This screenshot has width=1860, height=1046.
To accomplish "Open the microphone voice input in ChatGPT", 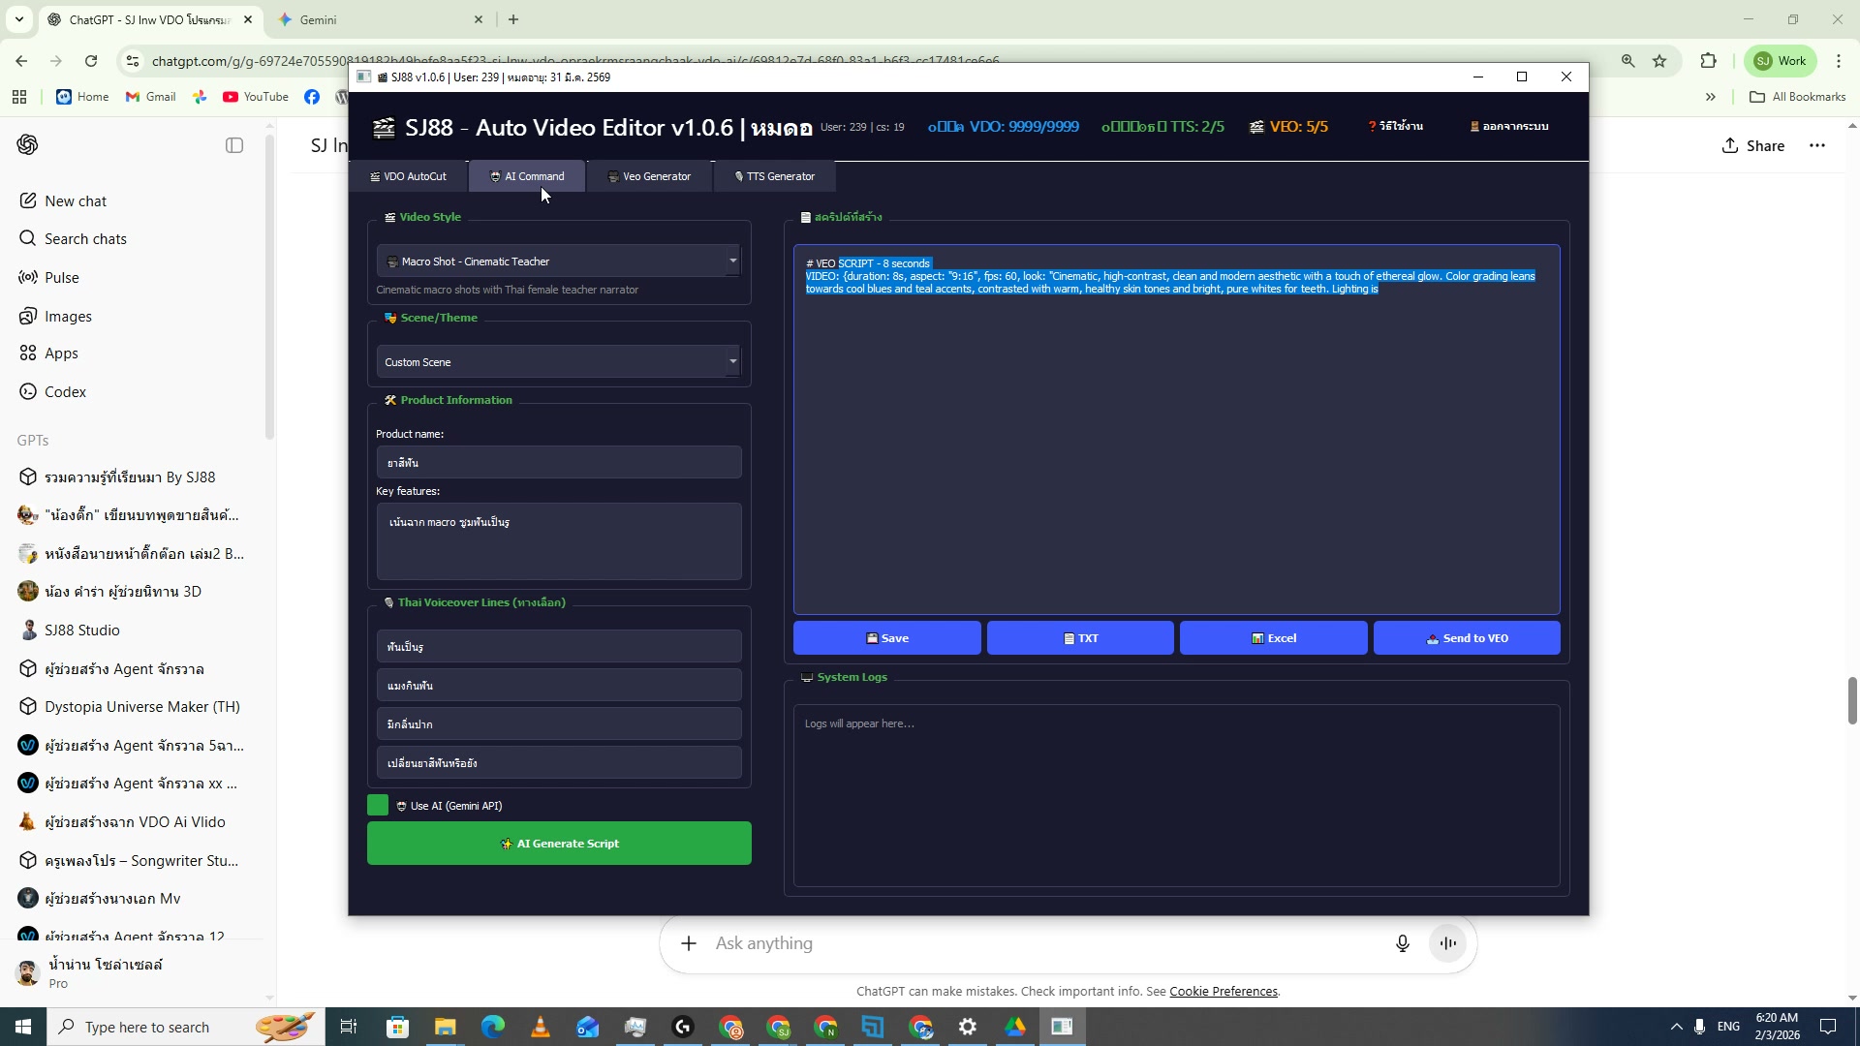I will pyautogui.click(x=1402, y=942).
